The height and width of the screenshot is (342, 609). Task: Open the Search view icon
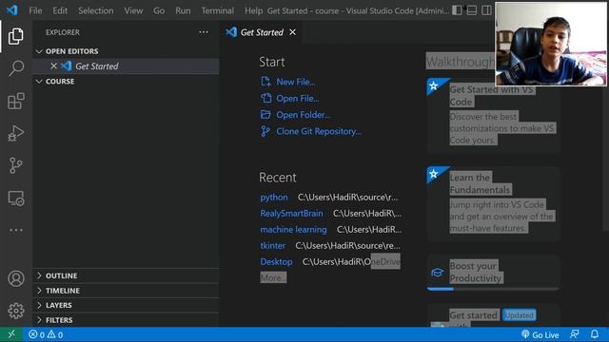click(15, 68)
